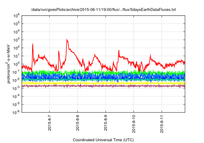Viewport: 204px width, 143px height.
Task: Click the 10^5 y-axis tick label
Action: point(16,24)
